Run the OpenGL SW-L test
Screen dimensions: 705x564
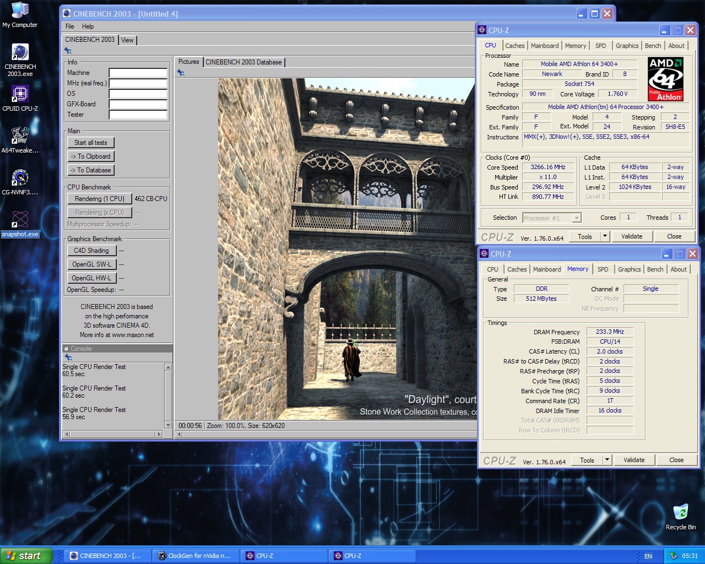point(91,264)
